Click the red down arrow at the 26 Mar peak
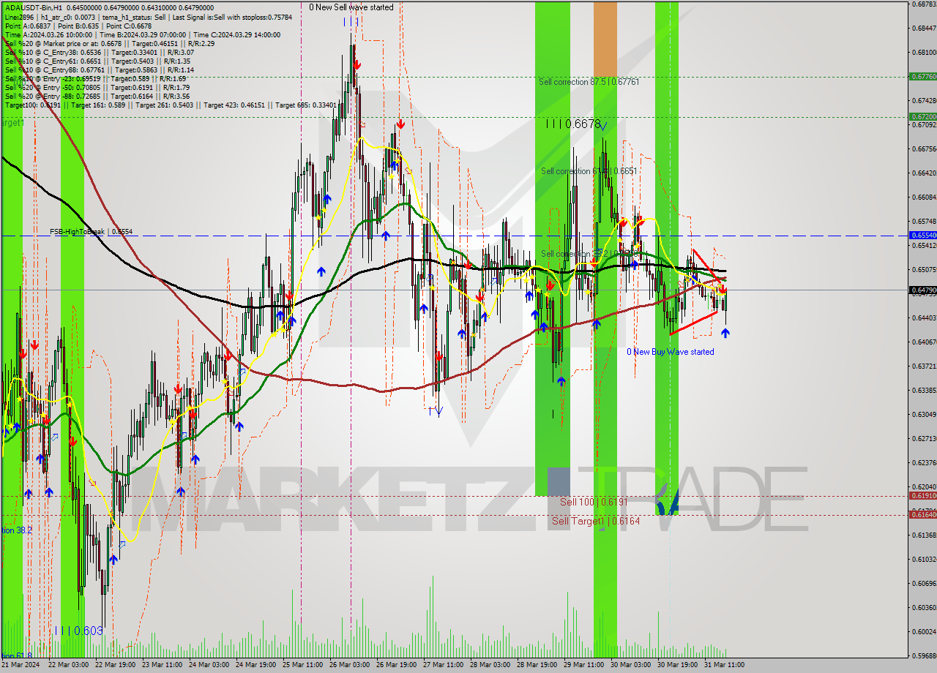Viewport: 937px width, 673px height. 356,65
